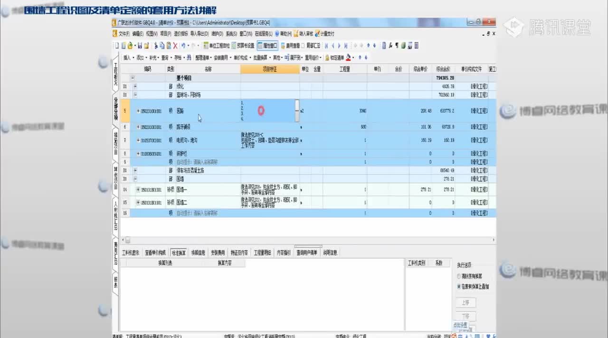Open the 展开到 dropdown
Viewport: 608px width, 338px height.
tap(293, 57)
